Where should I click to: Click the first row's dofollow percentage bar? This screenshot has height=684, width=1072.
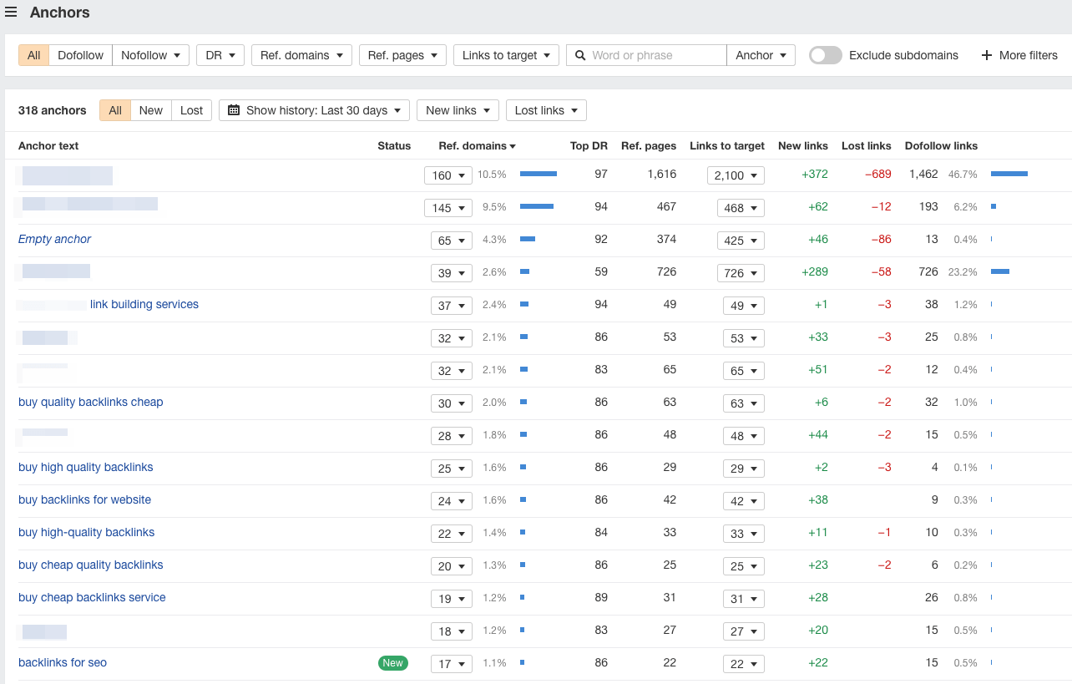[1009, 174]
